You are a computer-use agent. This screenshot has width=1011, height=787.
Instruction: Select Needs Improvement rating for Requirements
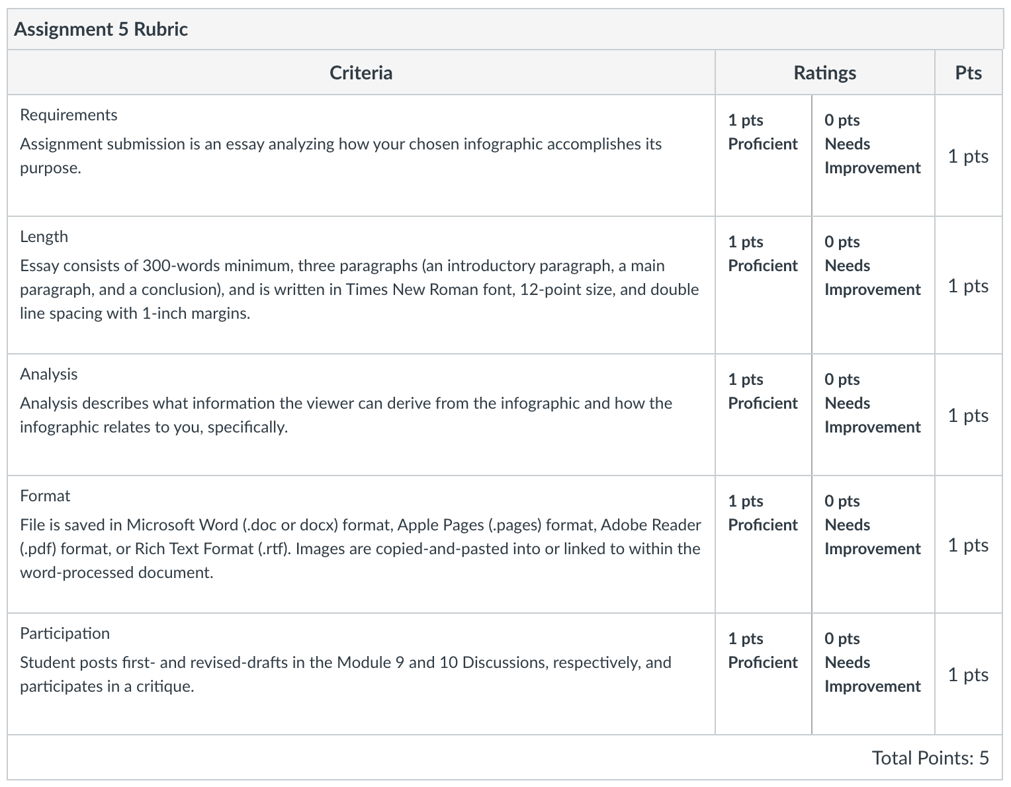click(873, 155)
